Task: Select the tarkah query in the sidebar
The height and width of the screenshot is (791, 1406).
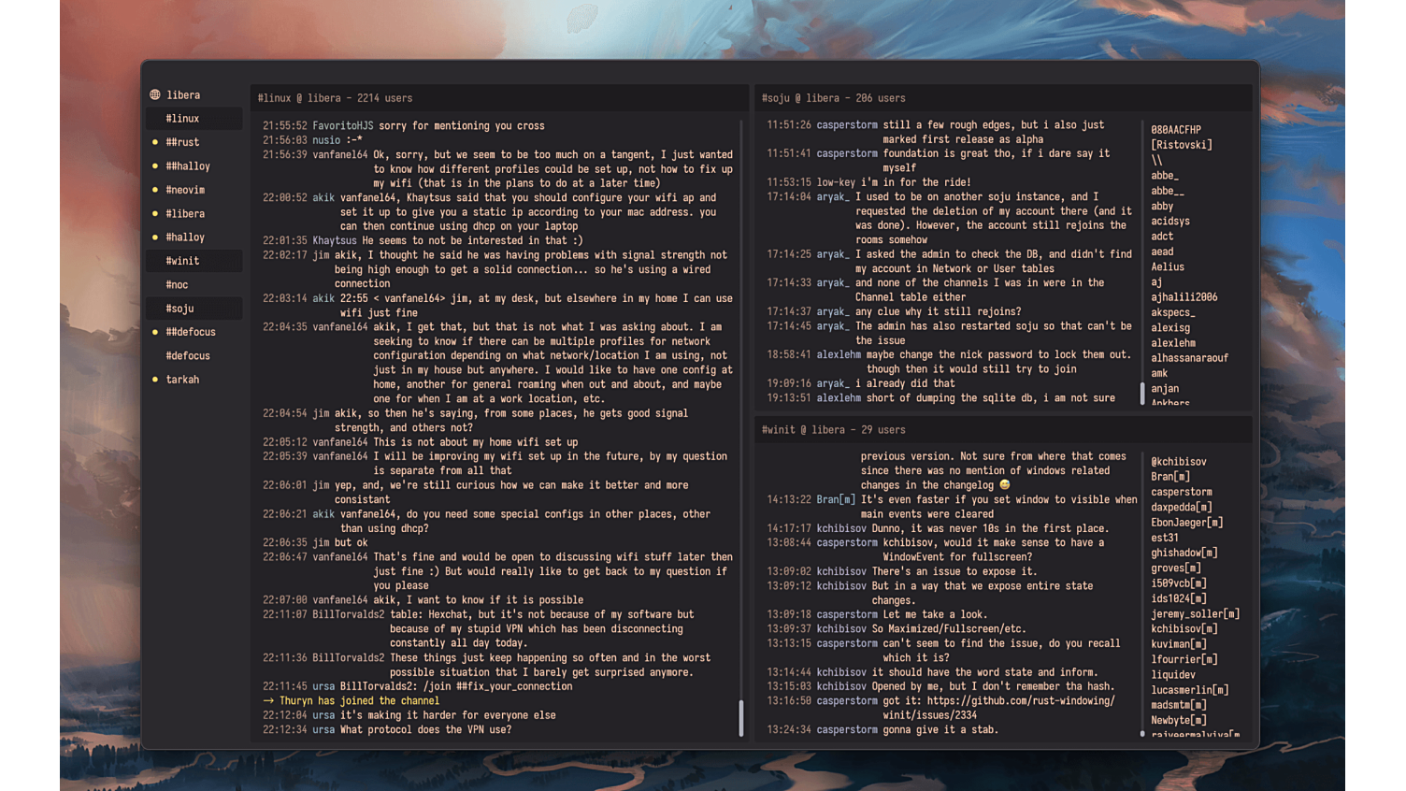Action: (x=183, y=380)
